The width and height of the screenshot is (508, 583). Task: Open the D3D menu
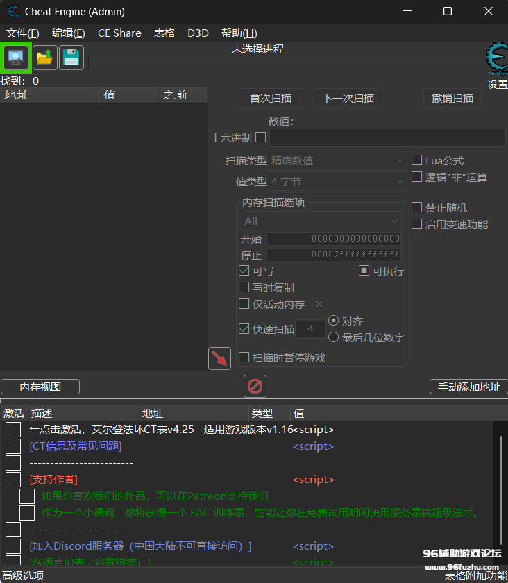point(198,33)
